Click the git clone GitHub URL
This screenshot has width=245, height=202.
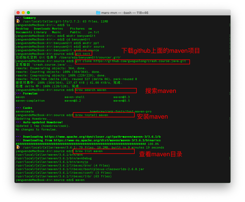pos(140,61)
